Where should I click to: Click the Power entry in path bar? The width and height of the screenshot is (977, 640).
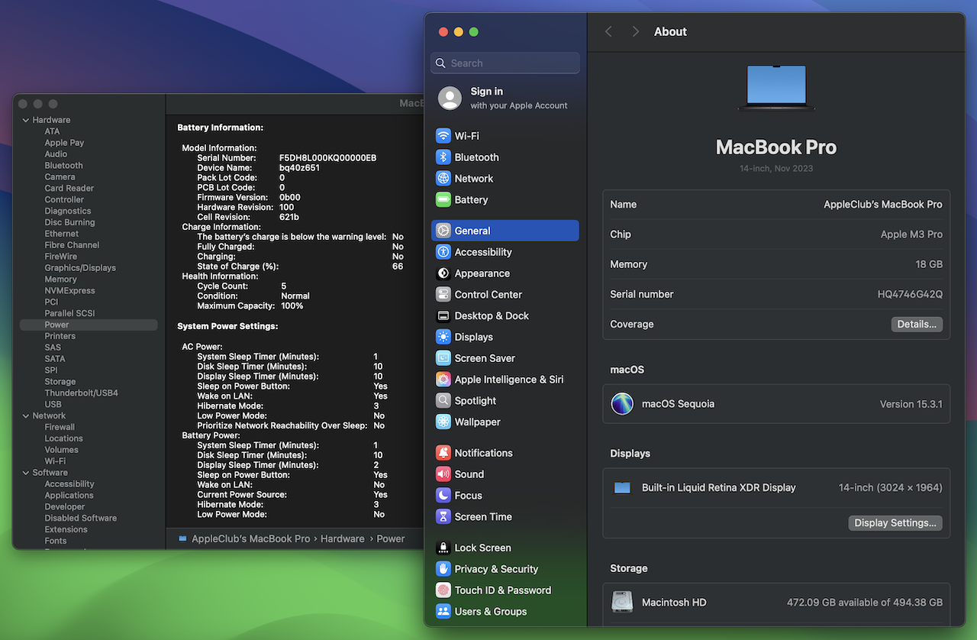pos(390,538)
